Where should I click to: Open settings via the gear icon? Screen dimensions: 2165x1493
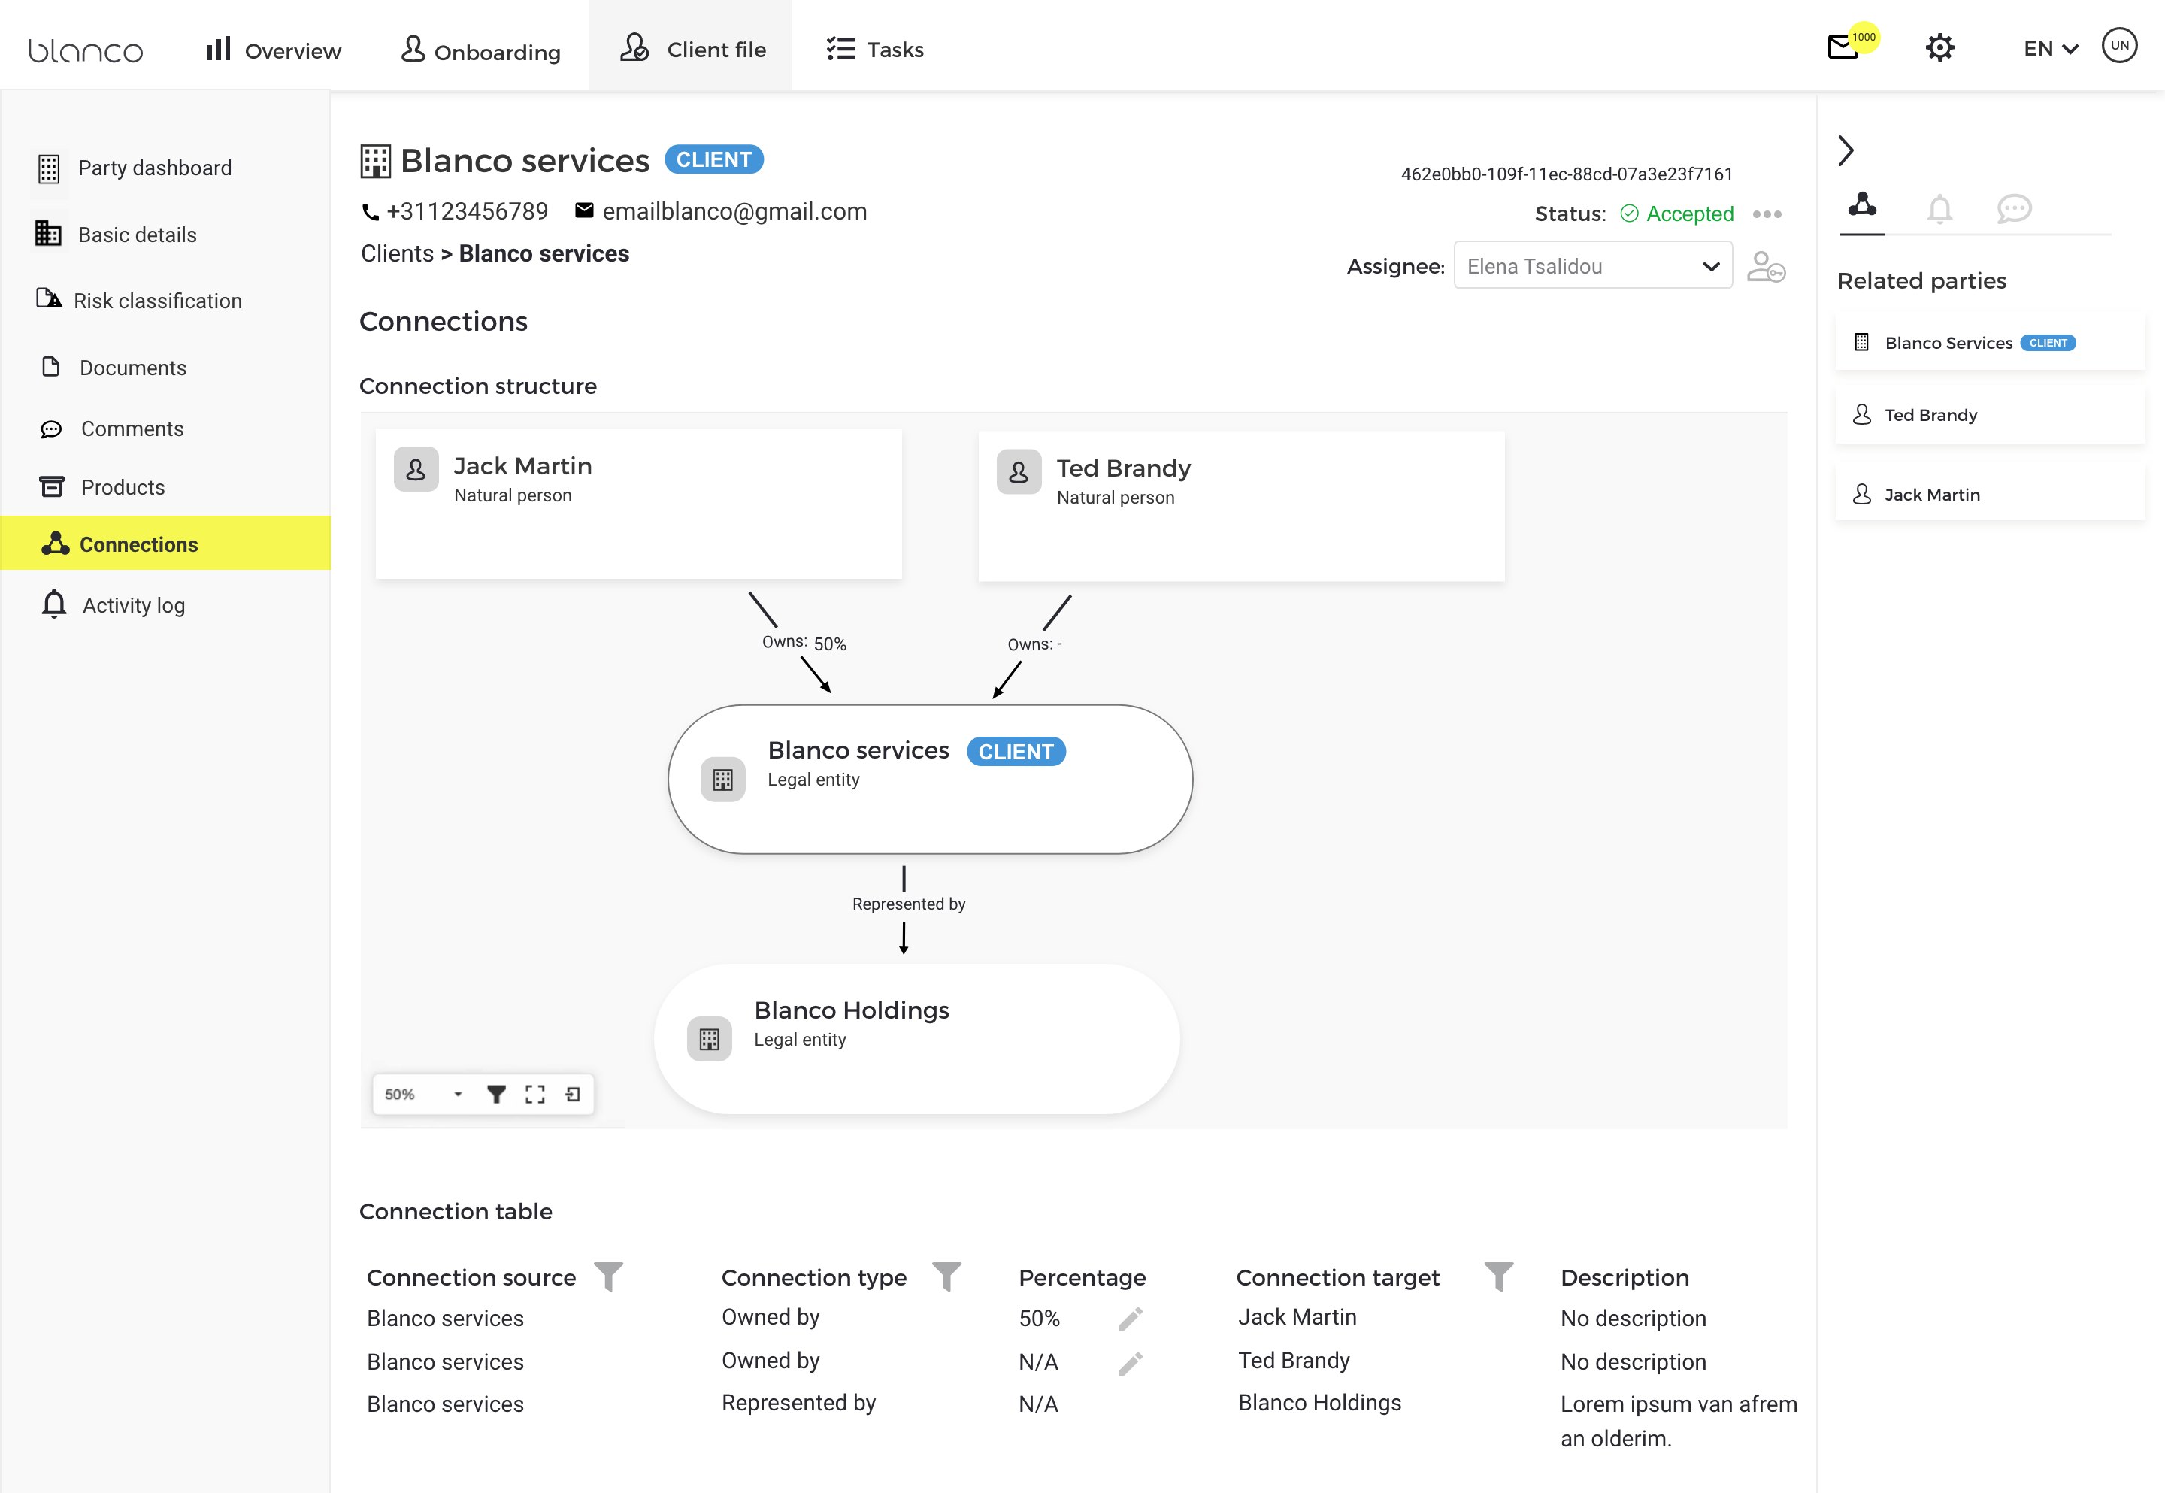(x=1939, y=47)
